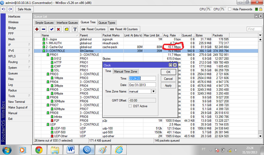This screenshot has height=155, width=264.
Task: Click the Time field in Clock
Action: pos(142,78)
